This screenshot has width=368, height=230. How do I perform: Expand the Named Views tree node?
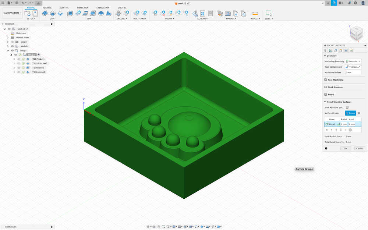pos(8,38)
